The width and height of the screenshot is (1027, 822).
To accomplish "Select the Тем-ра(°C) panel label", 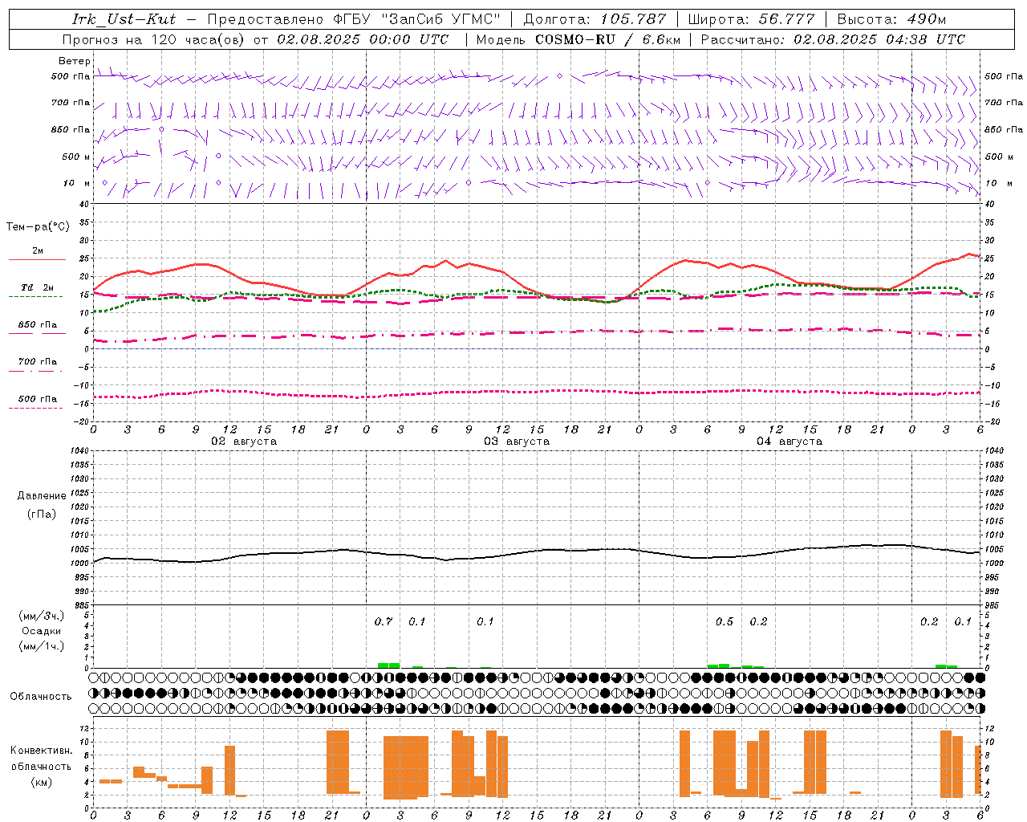I will (38, 227).
